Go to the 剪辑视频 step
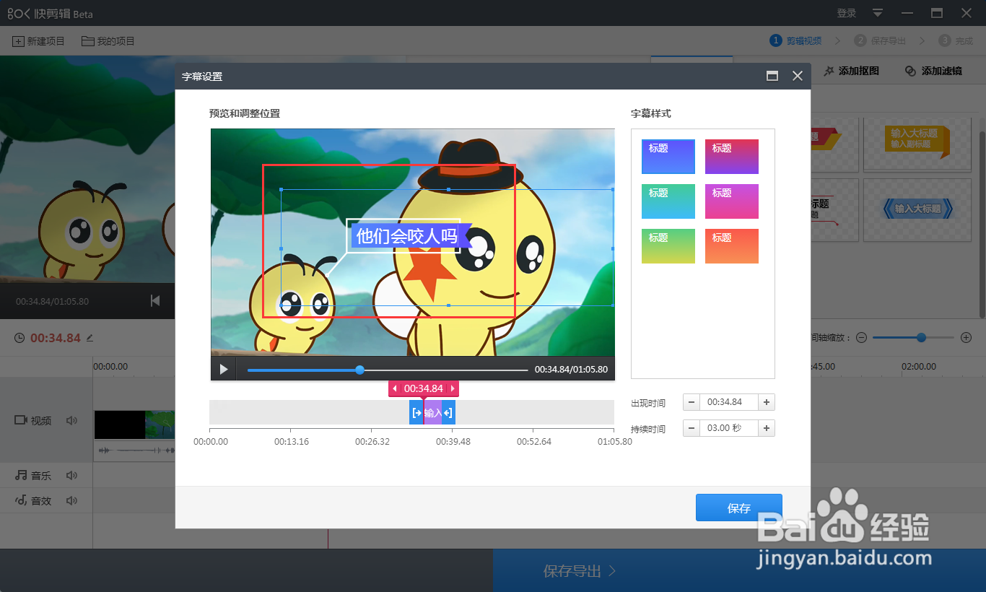The image size is (986, 592). coord(796,41)
